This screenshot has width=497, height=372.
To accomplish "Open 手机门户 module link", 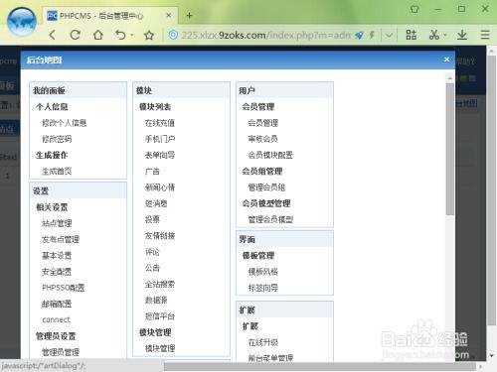I will pyautogui.click(x=160, y=139).
